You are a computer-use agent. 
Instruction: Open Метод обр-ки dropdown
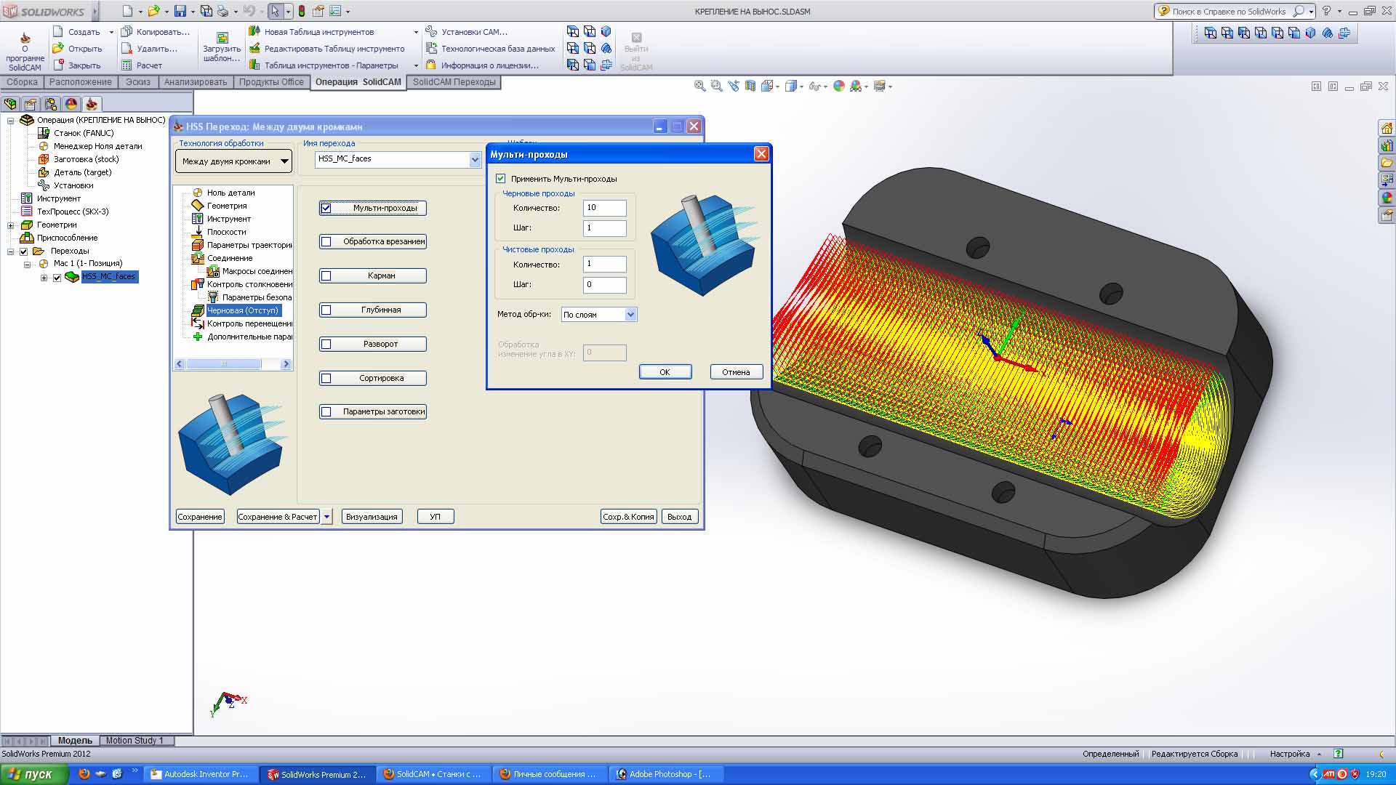[x=630, y=315]
